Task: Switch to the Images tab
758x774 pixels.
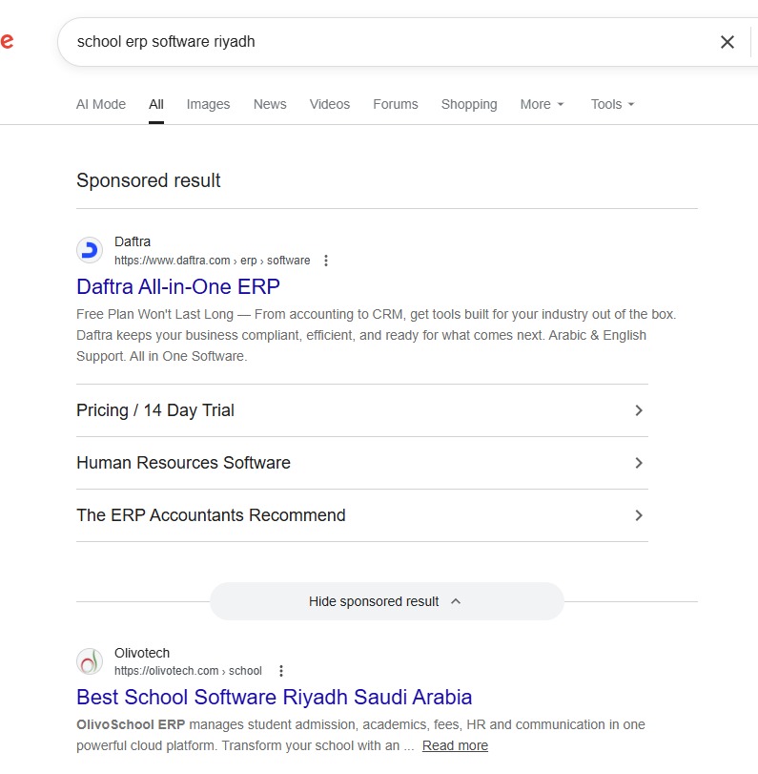Action: (x=208, y=104)
